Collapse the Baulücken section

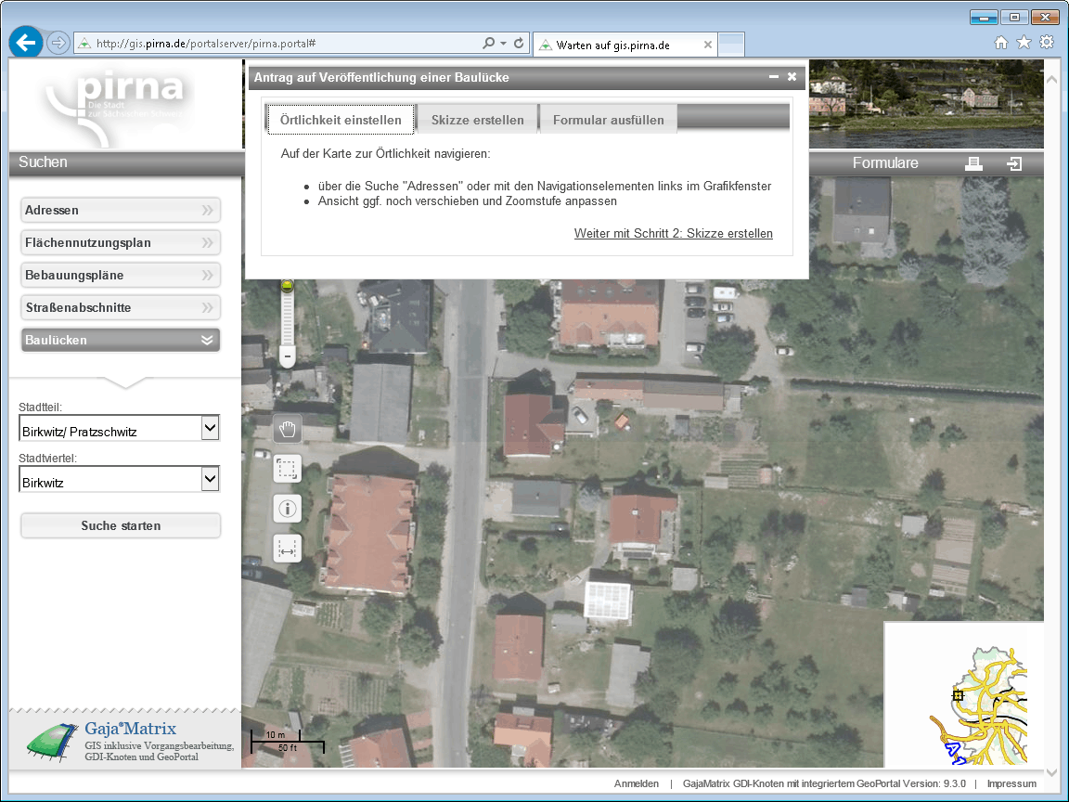click(121, 340)
